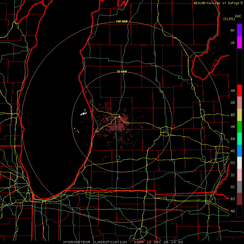Select the BI brown legend swatch
244x244 pixels.
[x=239, y=199]
